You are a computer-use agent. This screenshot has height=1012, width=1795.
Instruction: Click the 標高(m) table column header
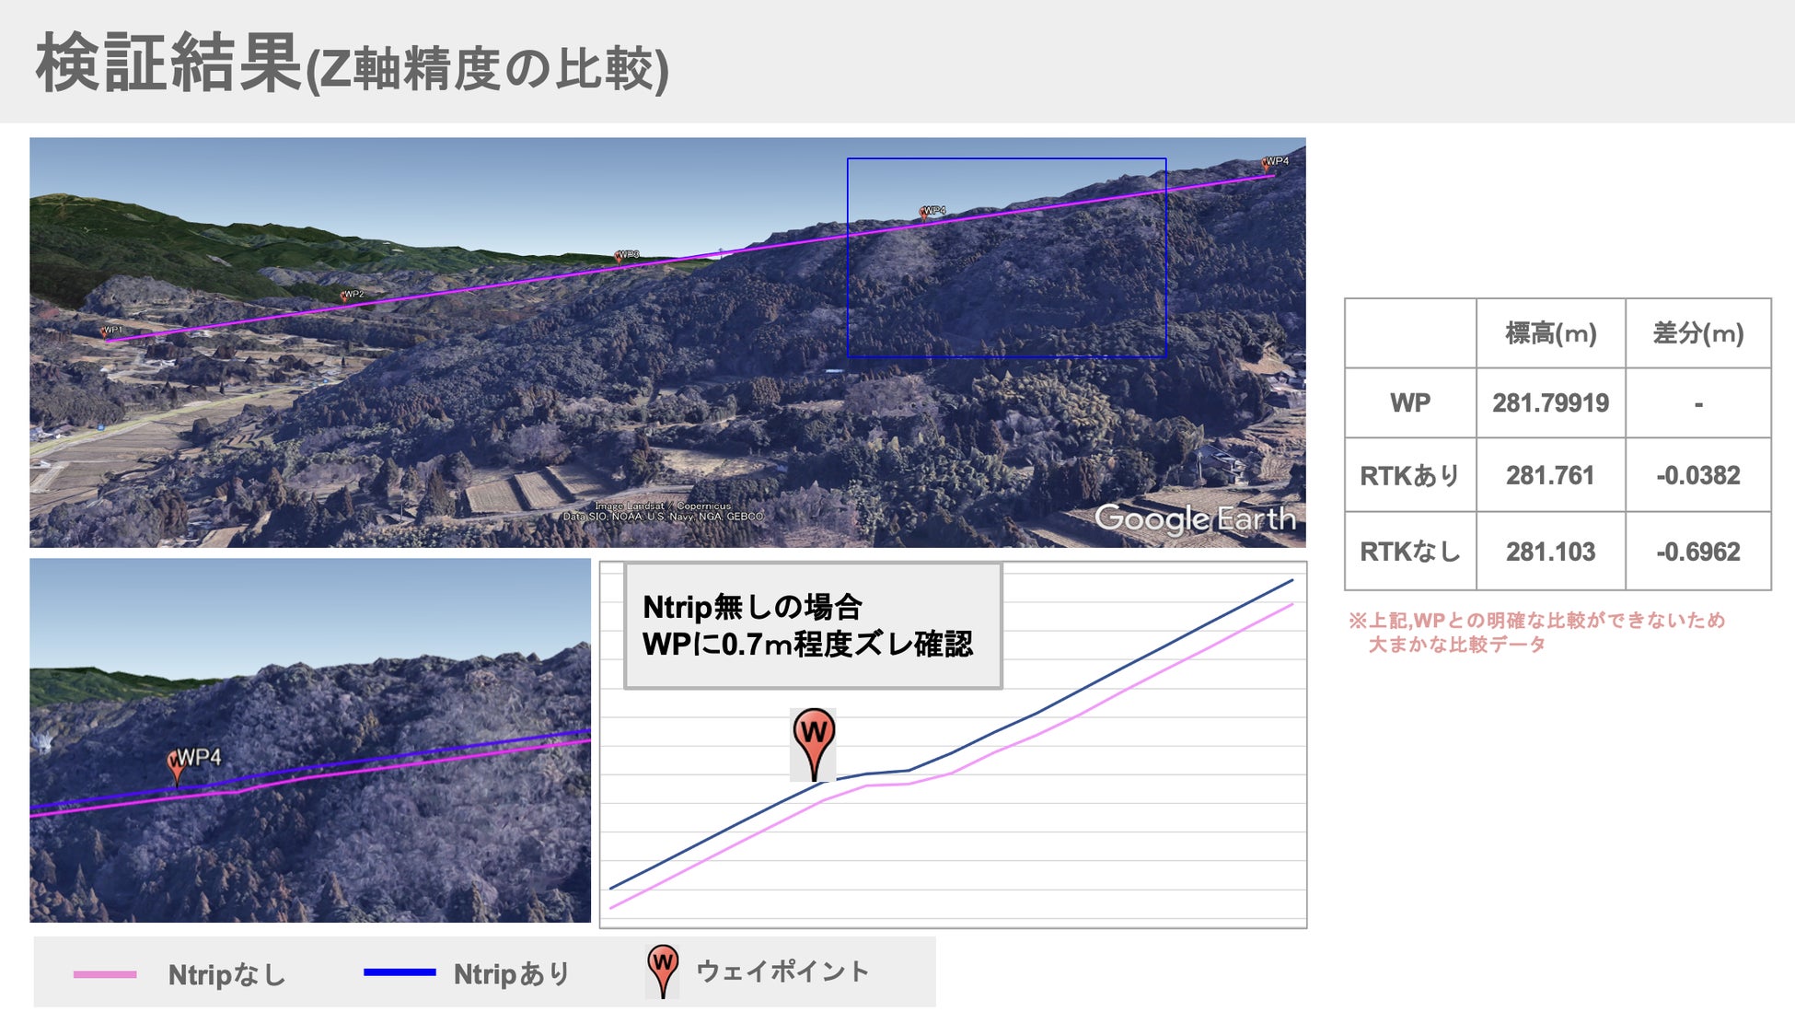point(1550,333)
